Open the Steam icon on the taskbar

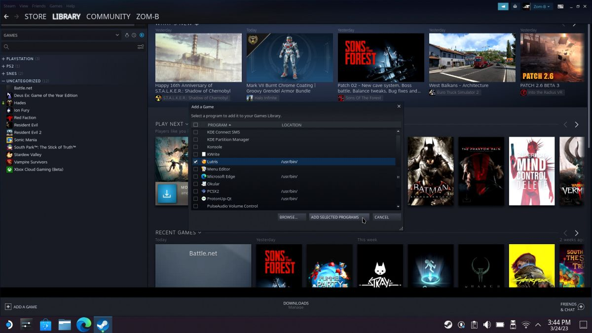[102, 325]
